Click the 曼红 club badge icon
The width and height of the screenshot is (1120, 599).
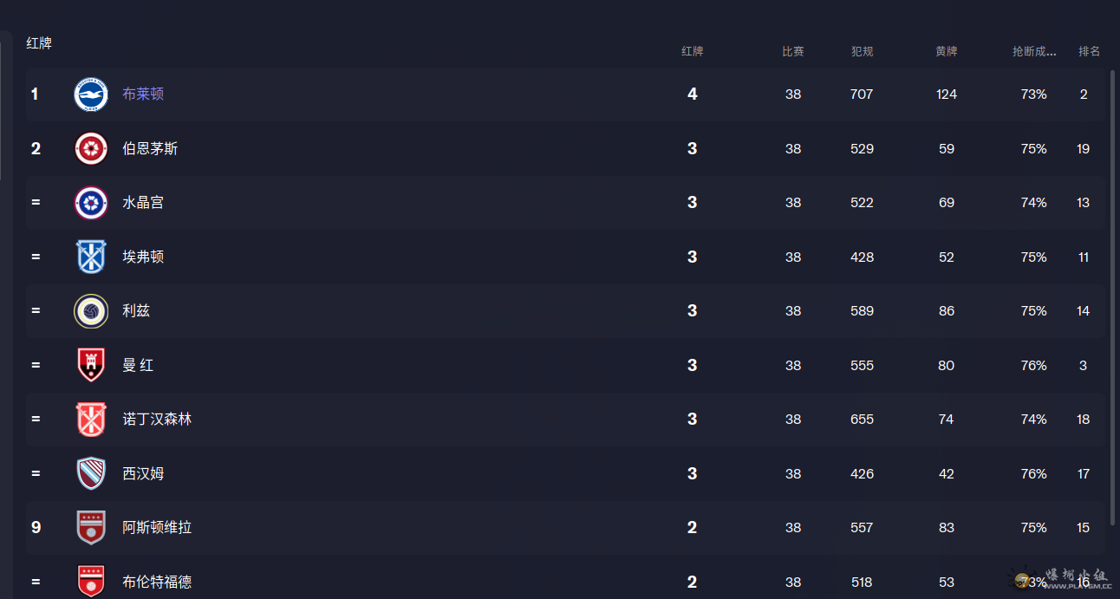point(91,365)
